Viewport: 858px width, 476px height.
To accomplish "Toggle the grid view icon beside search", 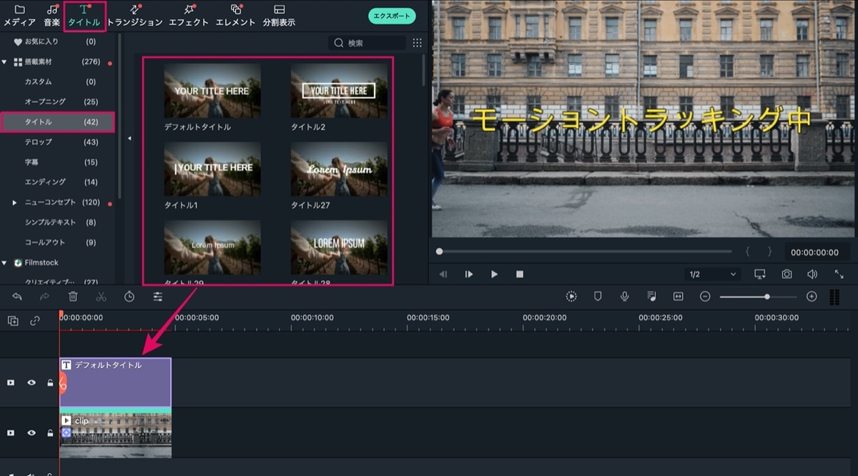I will point(418,43).
